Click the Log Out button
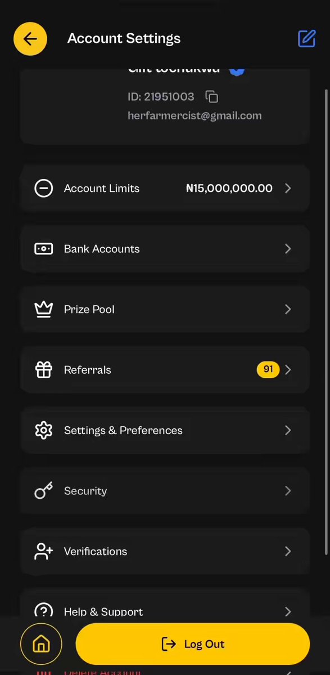 coord(192,644)
